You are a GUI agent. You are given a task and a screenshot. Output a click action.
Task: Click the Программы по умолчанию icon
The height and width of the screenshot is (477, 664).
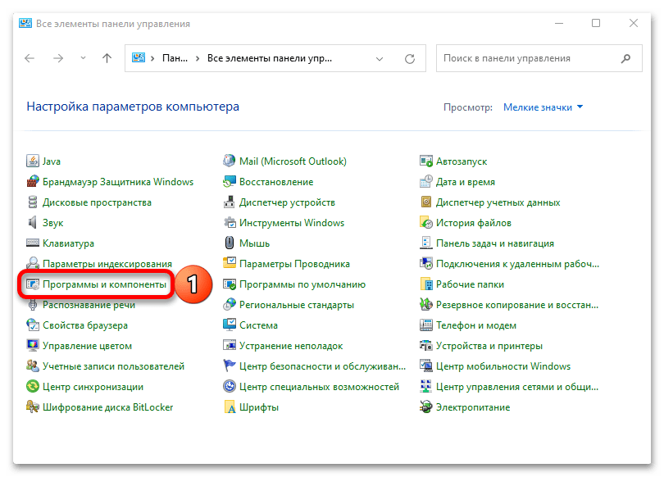coord(229,284)
